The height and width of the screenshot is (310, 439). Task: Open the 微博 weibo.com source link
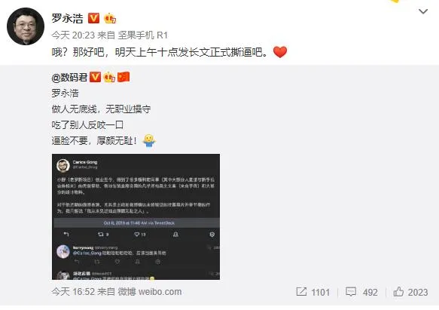click(150, 292)
